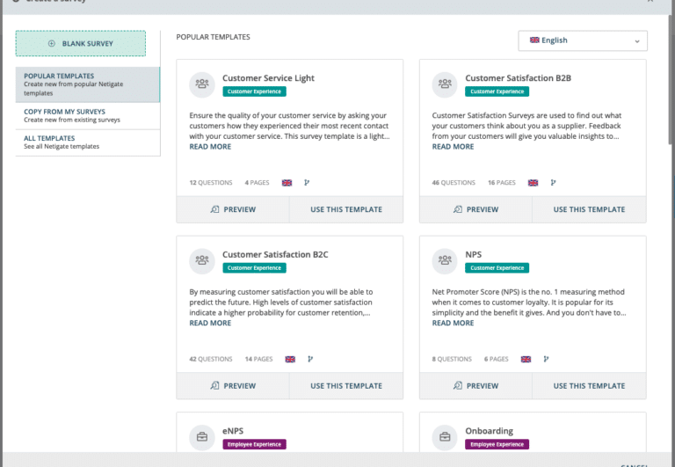675x467 pixels.
Task: Preview the Customer Satisfaction B2C template
Action: coord(233,386)
